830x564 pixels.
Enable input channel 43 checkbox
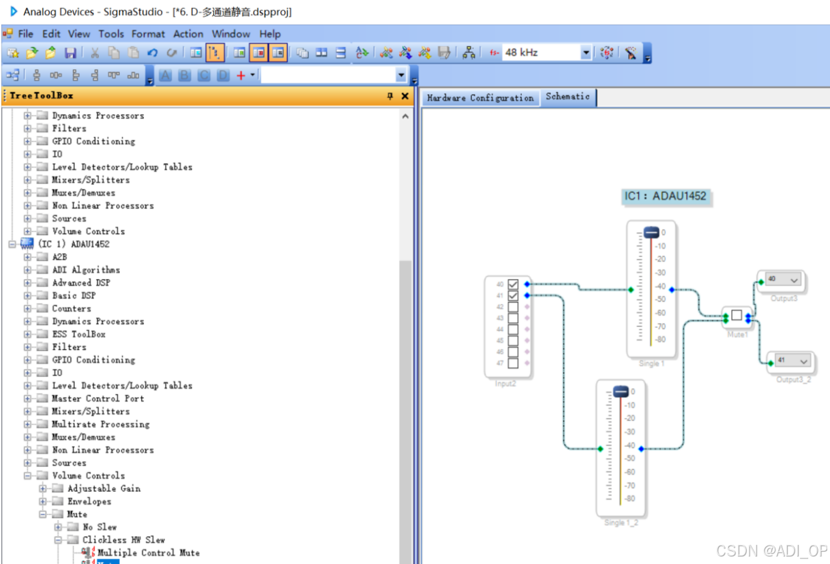click(x=513, y=318)
